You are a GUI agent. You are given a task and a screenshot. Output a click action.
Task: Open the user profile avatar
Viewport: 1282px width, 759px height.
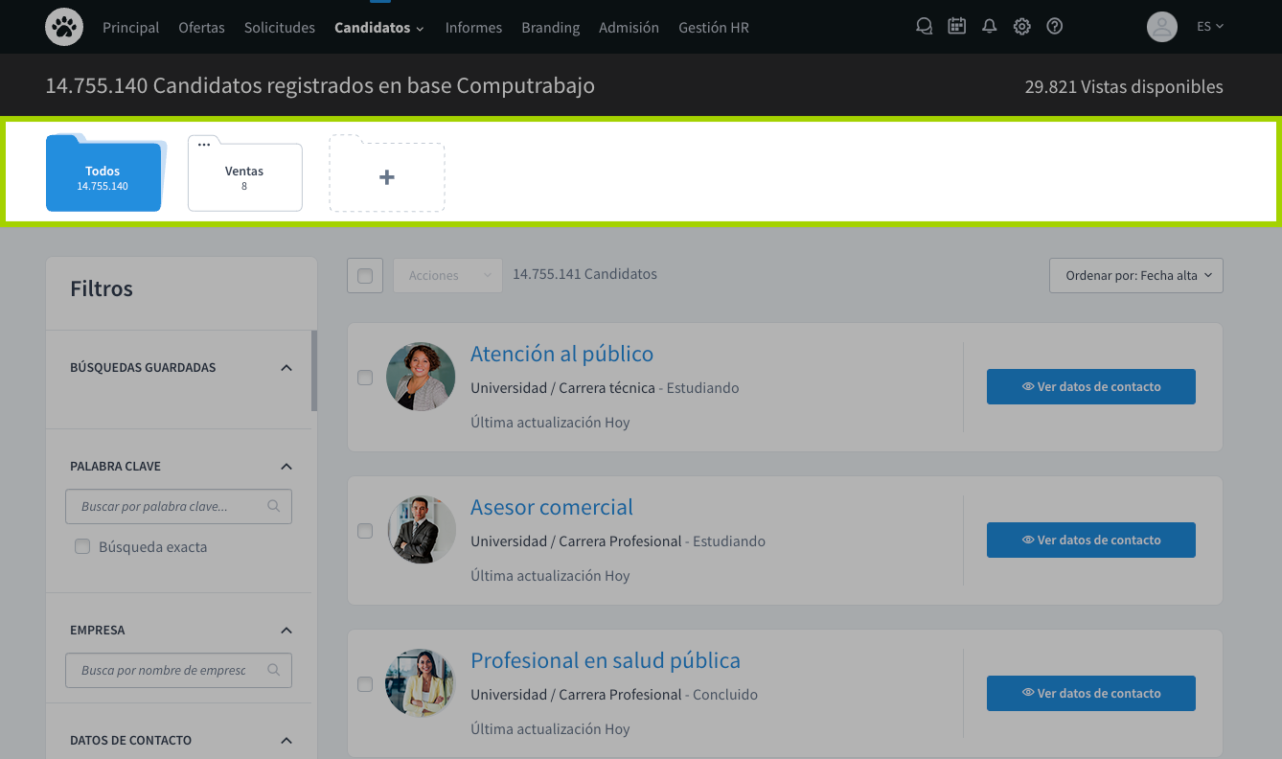click(1161, 27)
